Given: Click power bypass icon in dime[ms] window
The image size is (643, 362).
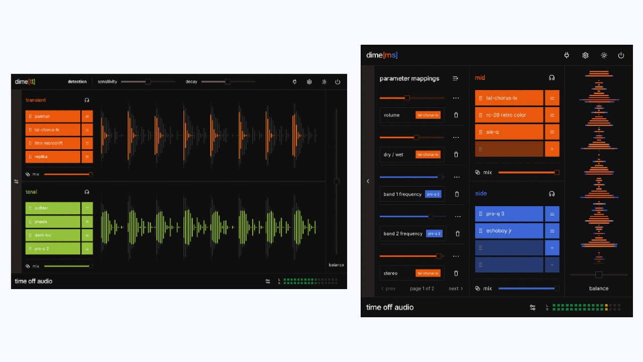Looking at the screenshot, I should pos(621,55).
